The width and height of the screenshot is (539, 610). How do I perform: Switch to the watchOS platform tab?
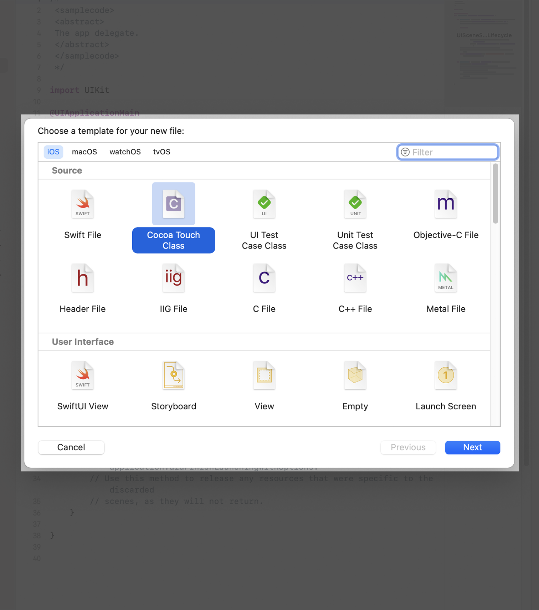pos(125,152)
